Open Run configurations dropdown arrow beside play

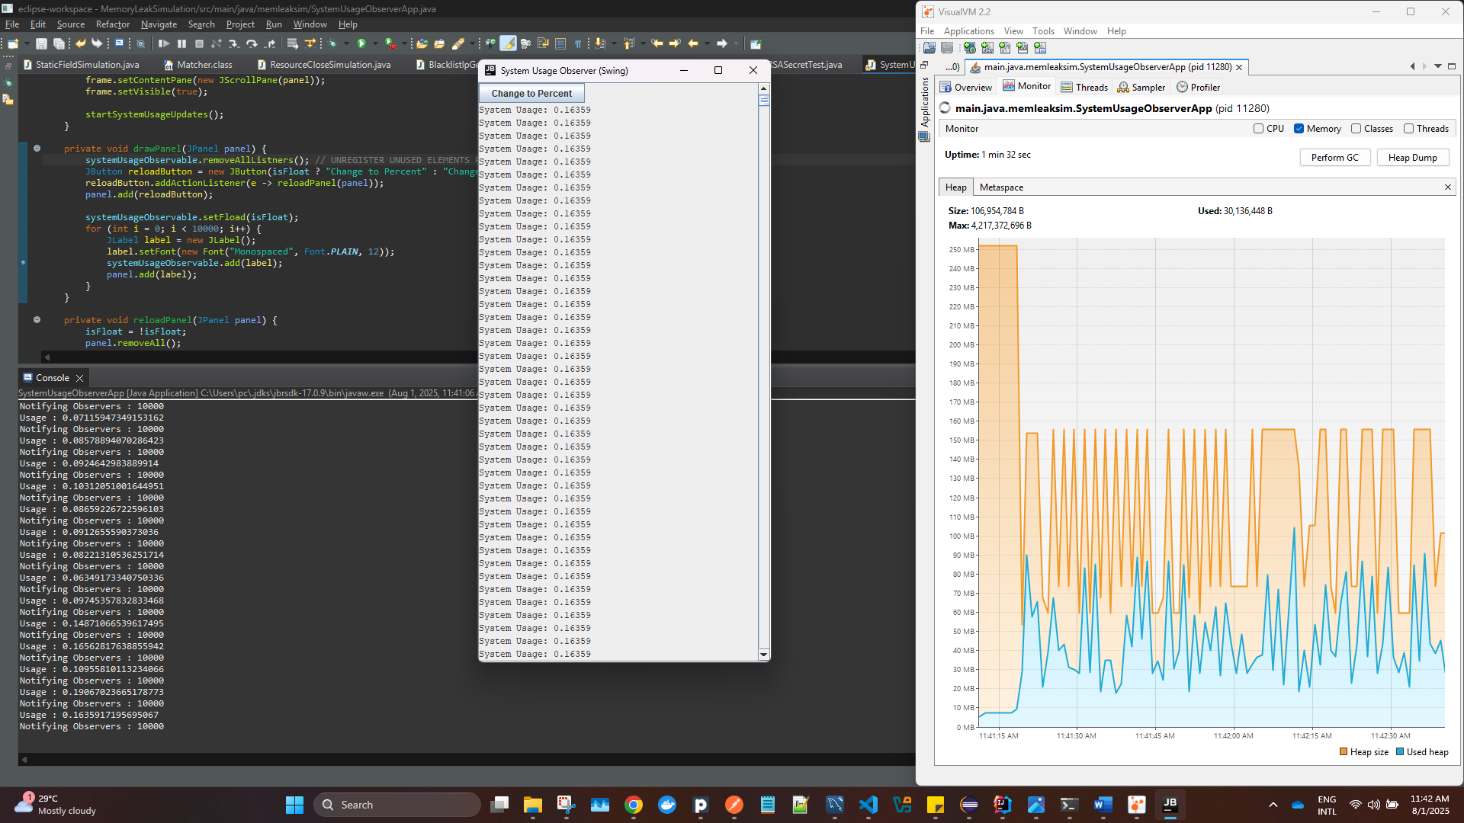pos(374,44)
